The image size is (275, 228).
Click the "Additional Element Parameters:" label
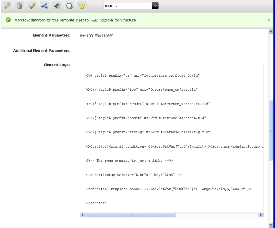point(42,50)
